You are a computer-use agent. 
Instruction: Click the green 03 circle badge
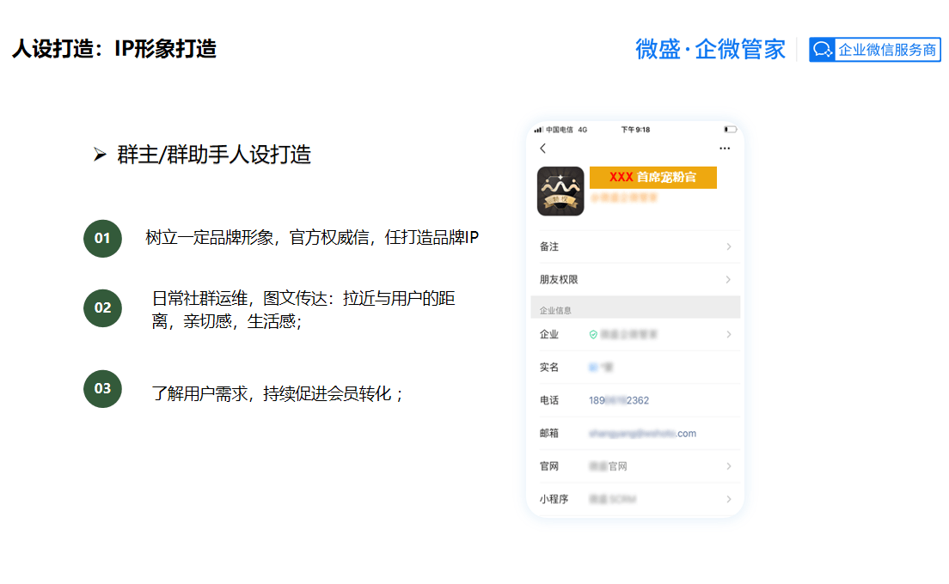click(x=102, y=388)
